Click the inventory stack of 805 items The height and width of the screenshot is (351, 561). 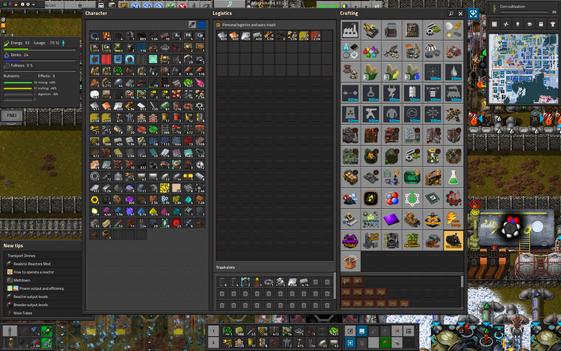(x=141, y=36)
